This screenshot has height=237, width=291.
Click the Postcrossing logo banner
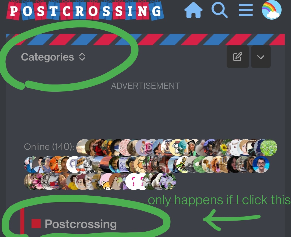click(85, 10)
